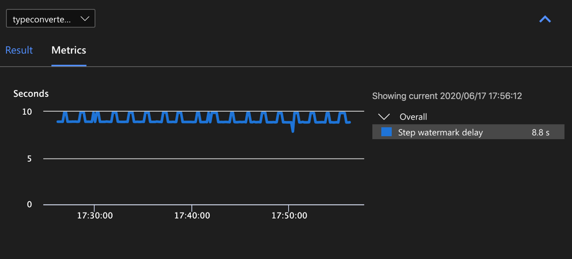Click the Overall group label
This screenshot has height=259, width=572.
pos(413,117)
